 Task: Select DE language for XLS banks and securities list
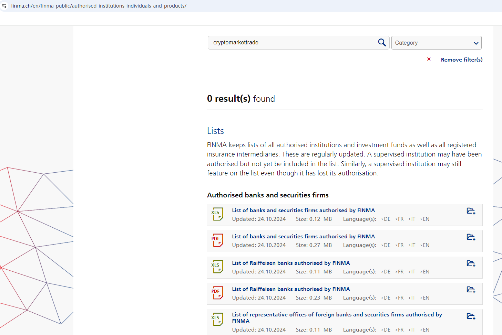(386, 219)
